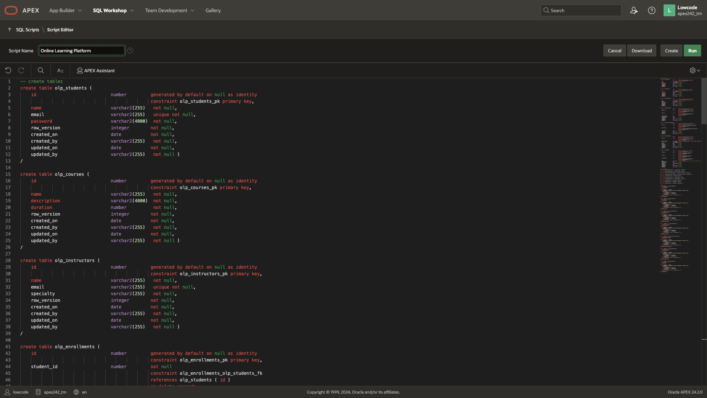The width and height of the screenshot is (707, 398).
Task: Expand the editor settings gear dropdown
Action: pyautogui.click(x=694, y=70)
